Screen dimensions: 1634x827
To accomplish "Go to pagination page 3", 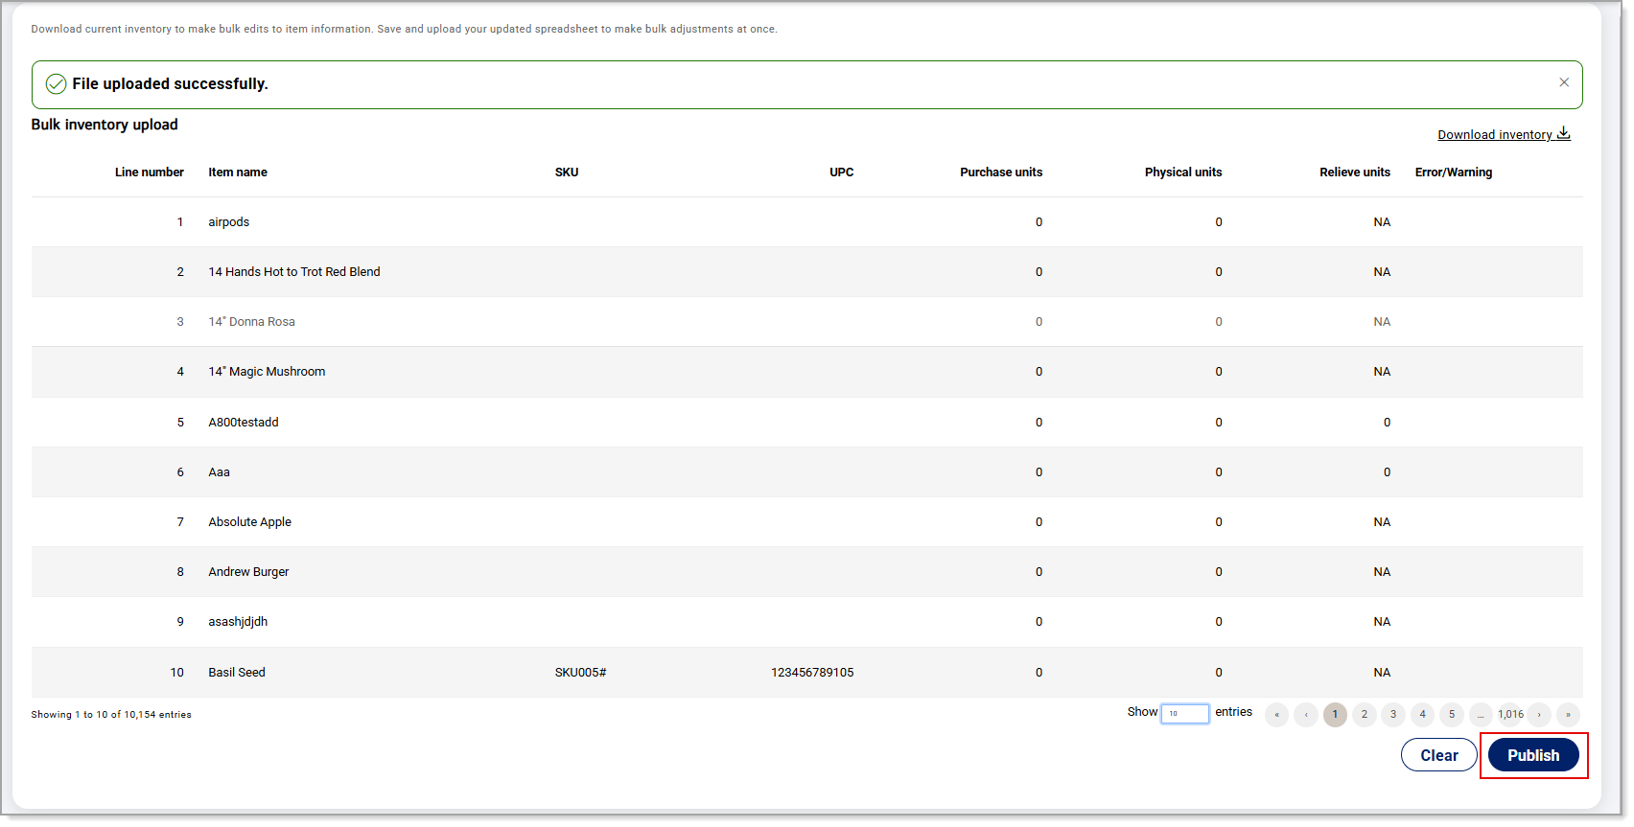I will point(1393,715).
